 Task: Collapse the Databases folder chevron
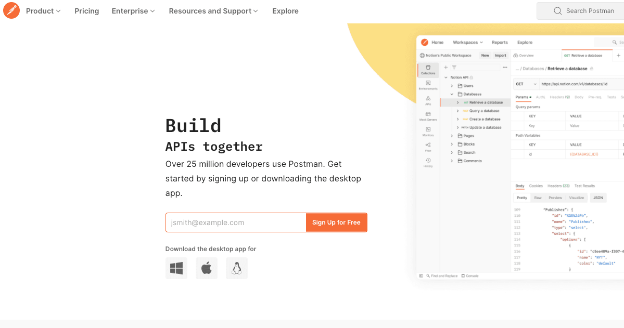pos(452,94)
